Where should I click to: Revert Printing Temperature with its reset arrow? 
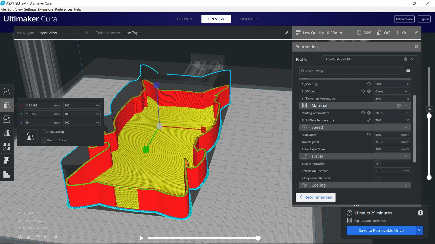click(363, 113)
